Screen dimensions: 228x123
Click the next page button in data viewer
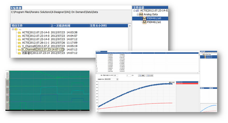coord(150,75)
